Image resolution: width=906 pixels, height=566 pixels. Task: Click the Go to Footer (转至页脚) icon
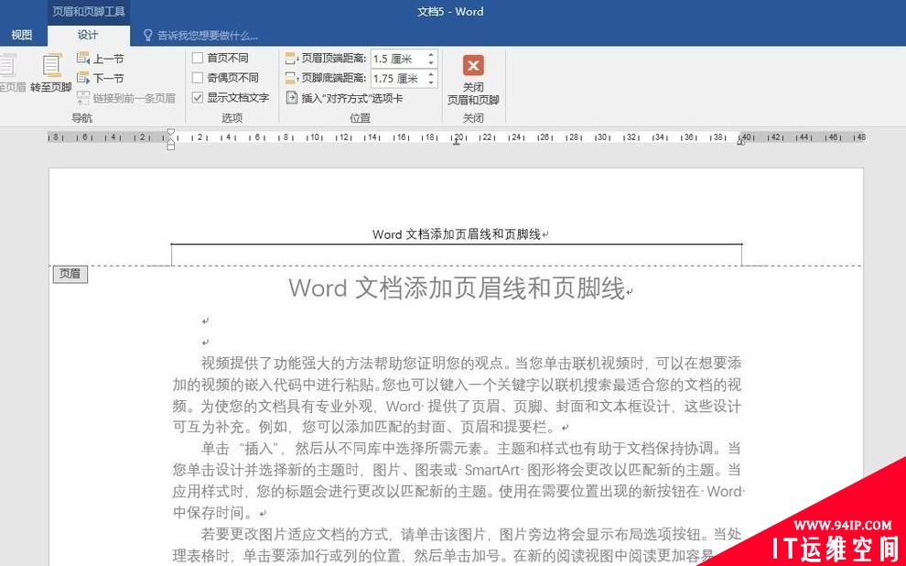51,65
